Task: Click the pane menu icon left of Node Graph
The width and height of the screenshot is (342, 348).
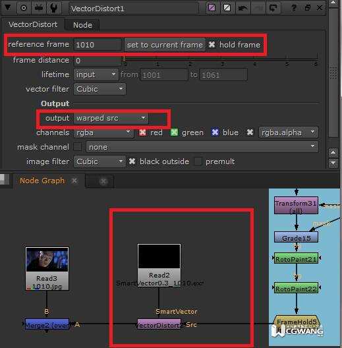Action: (5, 179)
